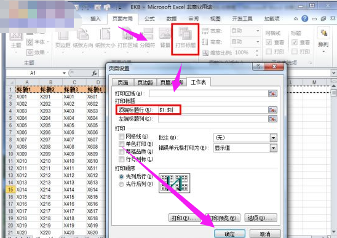Open 页边距 tab in Page Setup dialog
The image size is (337, 238).
coord(145,82)
